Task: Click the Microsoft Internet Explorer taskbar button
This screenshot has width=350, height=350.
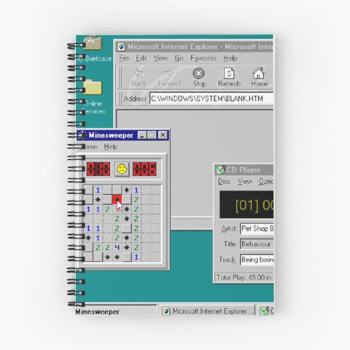Action: click(x=207, y=311)
